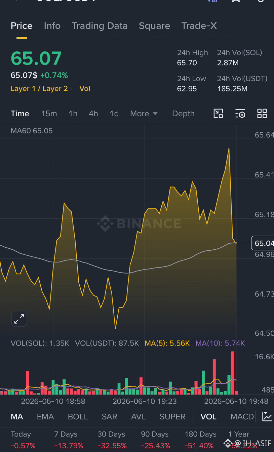The height and width of the screenshot is (452, 274).
Task: Open chart drawing tools icon
Action: point(219,114)
